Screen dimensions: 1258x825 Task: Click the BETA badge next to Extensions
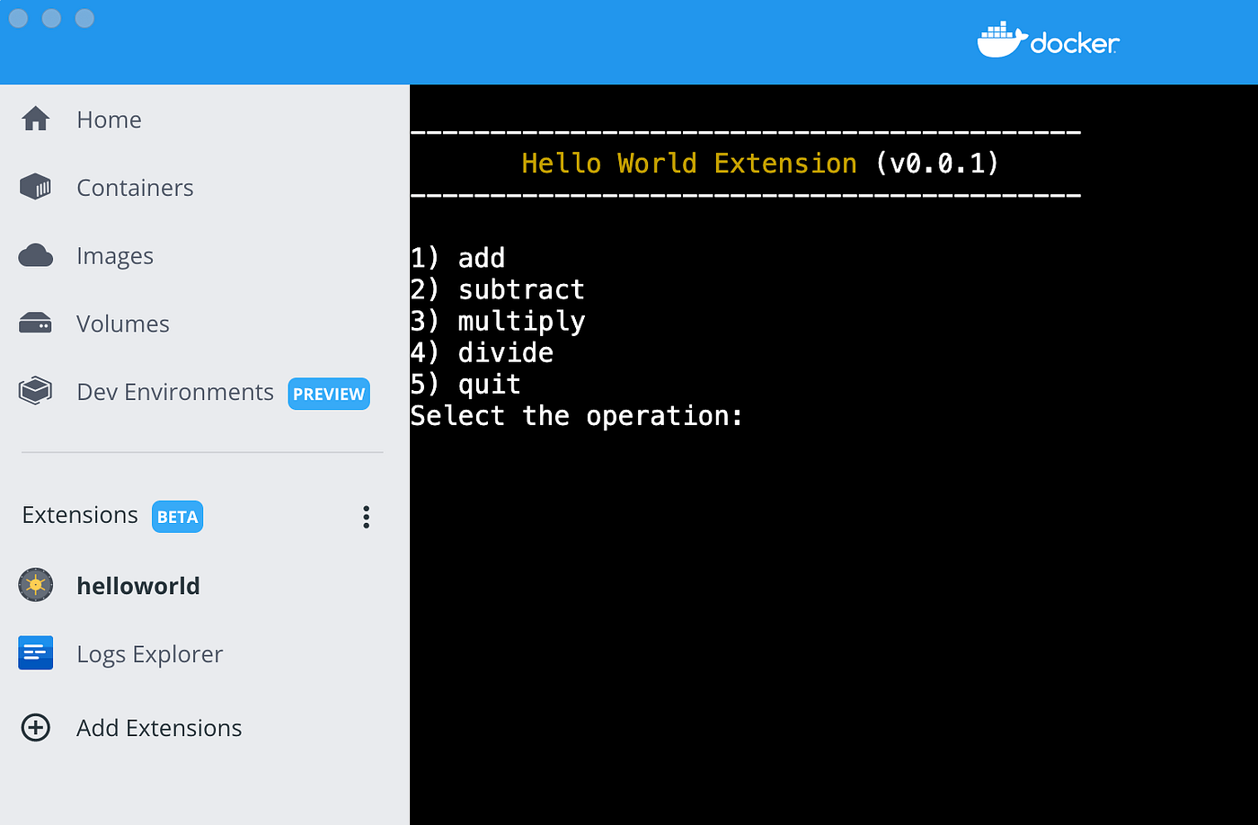click(x=176, y=516)
